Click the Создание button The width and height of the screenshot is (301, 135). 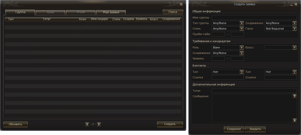pos(234,129)
